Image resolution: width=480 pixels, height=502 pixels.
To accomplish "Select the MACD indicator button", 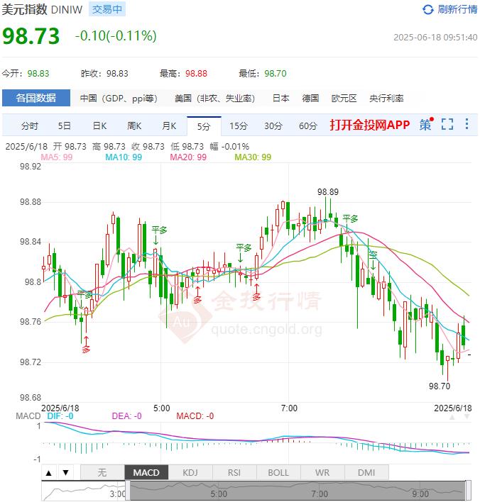I will 146,472.
